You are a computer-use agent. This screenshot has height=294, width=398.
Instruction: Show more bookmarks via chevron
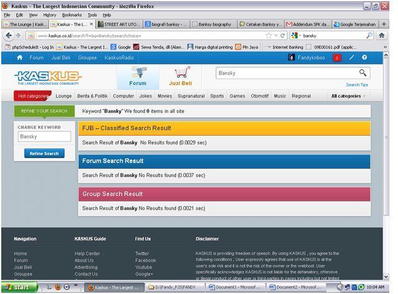[385, 47]
